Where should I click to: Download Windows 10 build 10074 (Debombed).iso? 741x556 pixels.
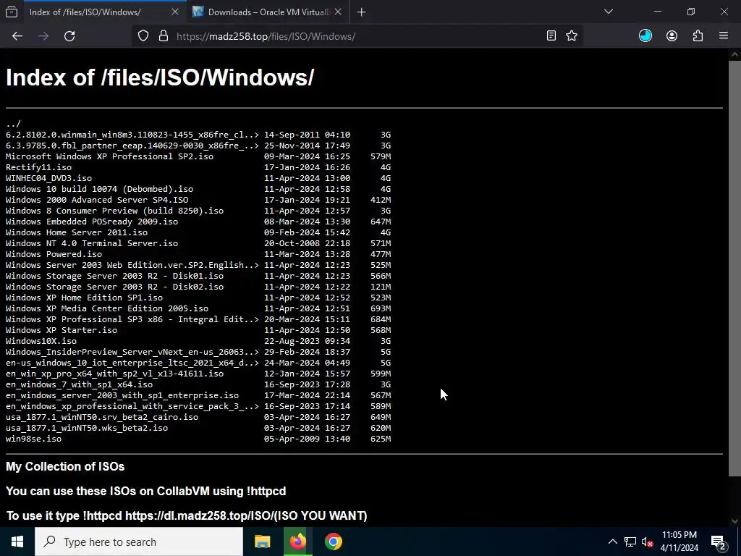tap(99, 189)
